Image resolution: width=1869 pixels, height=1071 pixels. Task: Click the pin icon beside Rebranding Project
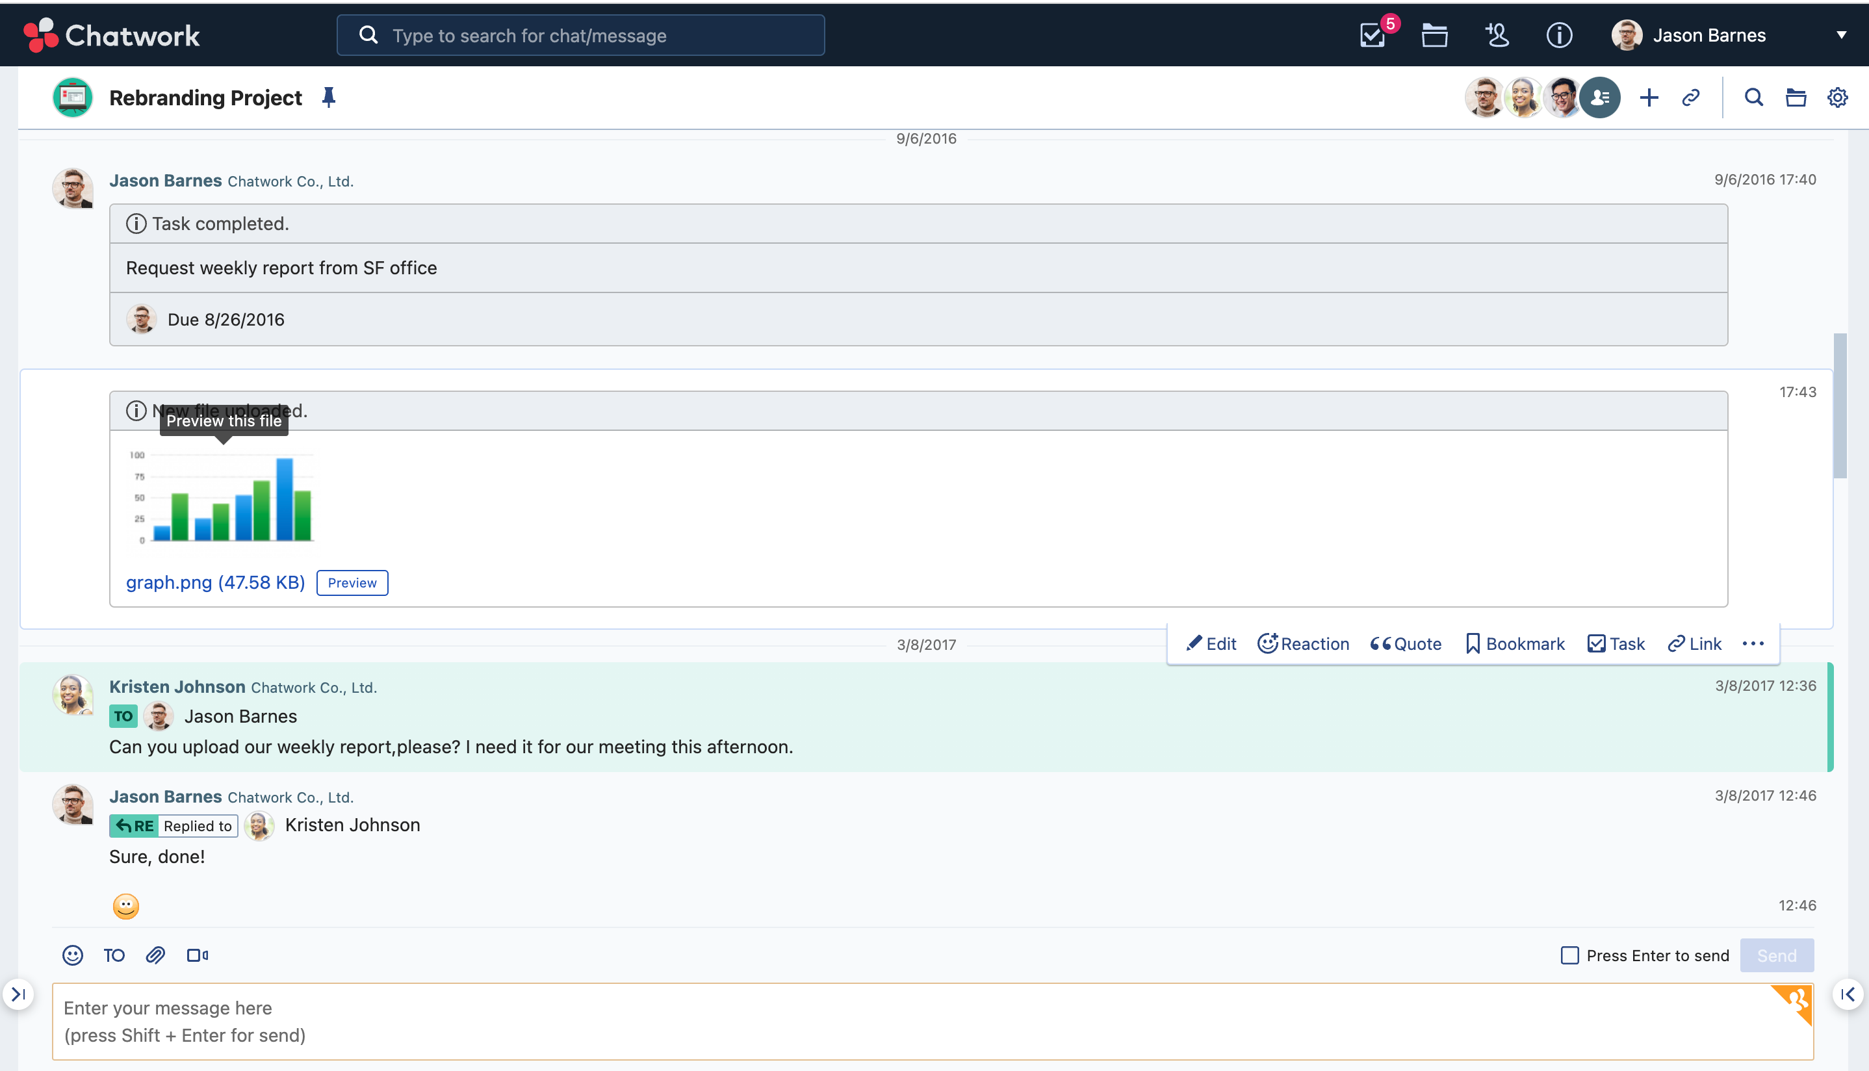click(x=329, y=97)
